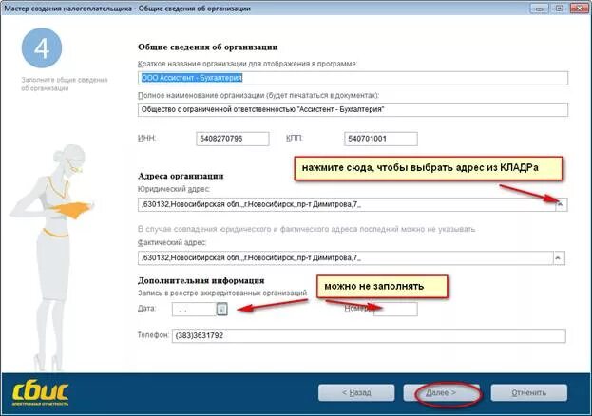
Task: Click the 'Адреса организации' heading
Action: tap(181, 176)
